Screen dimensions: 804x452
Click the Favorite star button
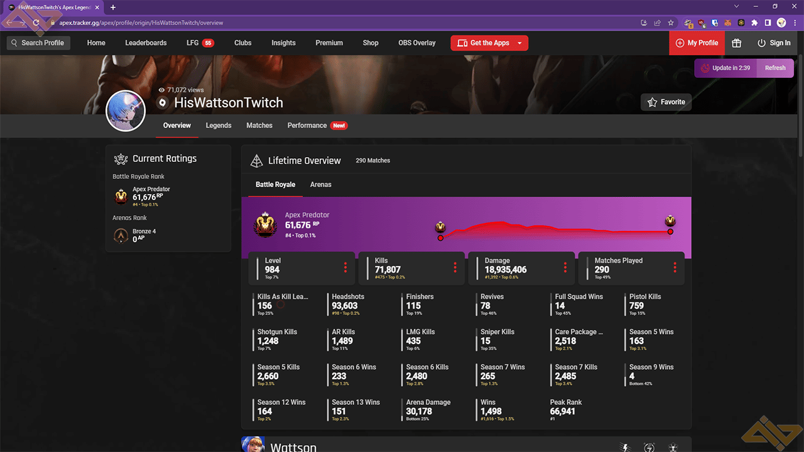pos(666,102)
